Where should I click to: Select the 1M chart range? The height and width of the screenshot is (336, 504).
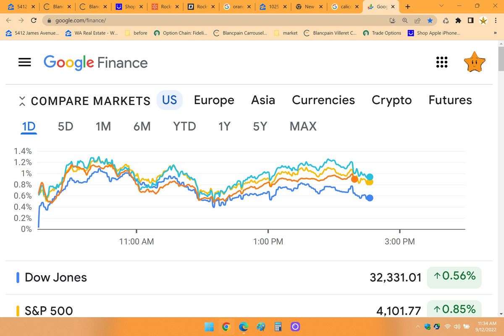click(x=103, y=126)
